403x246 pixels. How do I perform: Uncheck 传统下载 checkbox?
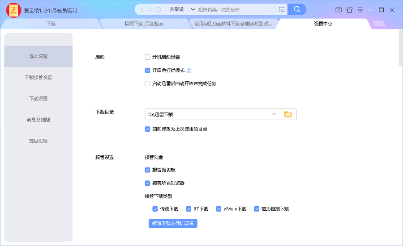point(155,209)
